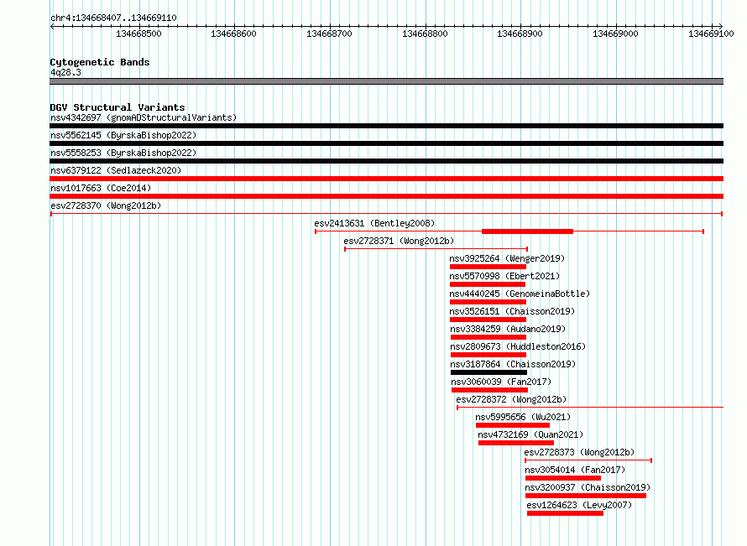
Task: Open nsv2809673 (Huddleston2016) variant
Action: [488, 355]
